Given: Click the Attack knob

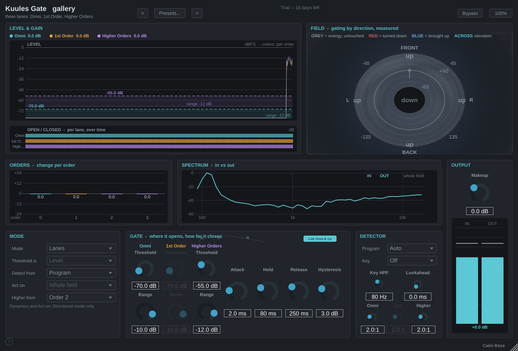Looking at the screenshot, I should 237,291.
